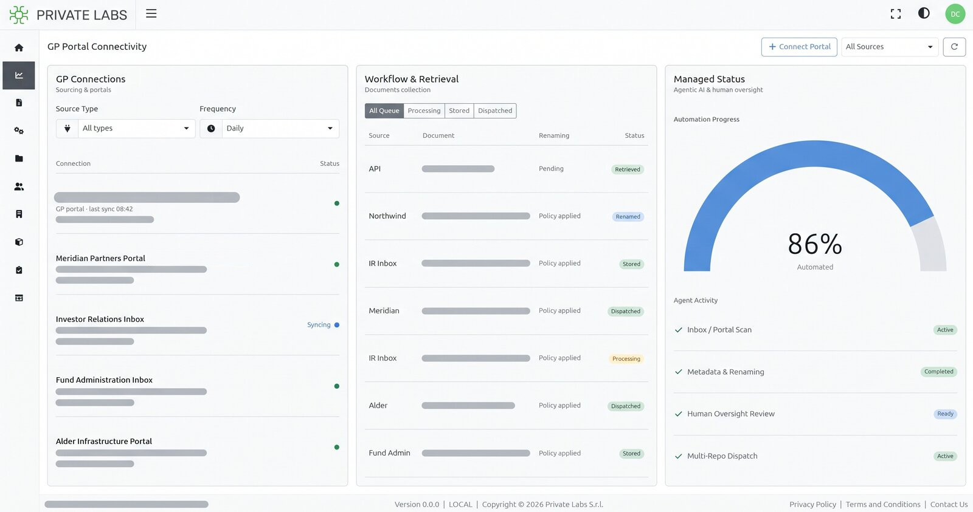Switch to the Dispatched tab
The height and width of the screenshot is (512, 973).
point(495,111)
